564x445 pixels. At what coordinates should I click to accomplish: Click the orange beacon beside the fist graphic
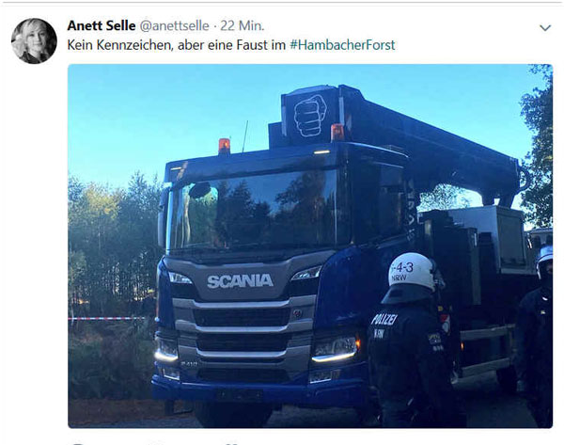point(337,132)
